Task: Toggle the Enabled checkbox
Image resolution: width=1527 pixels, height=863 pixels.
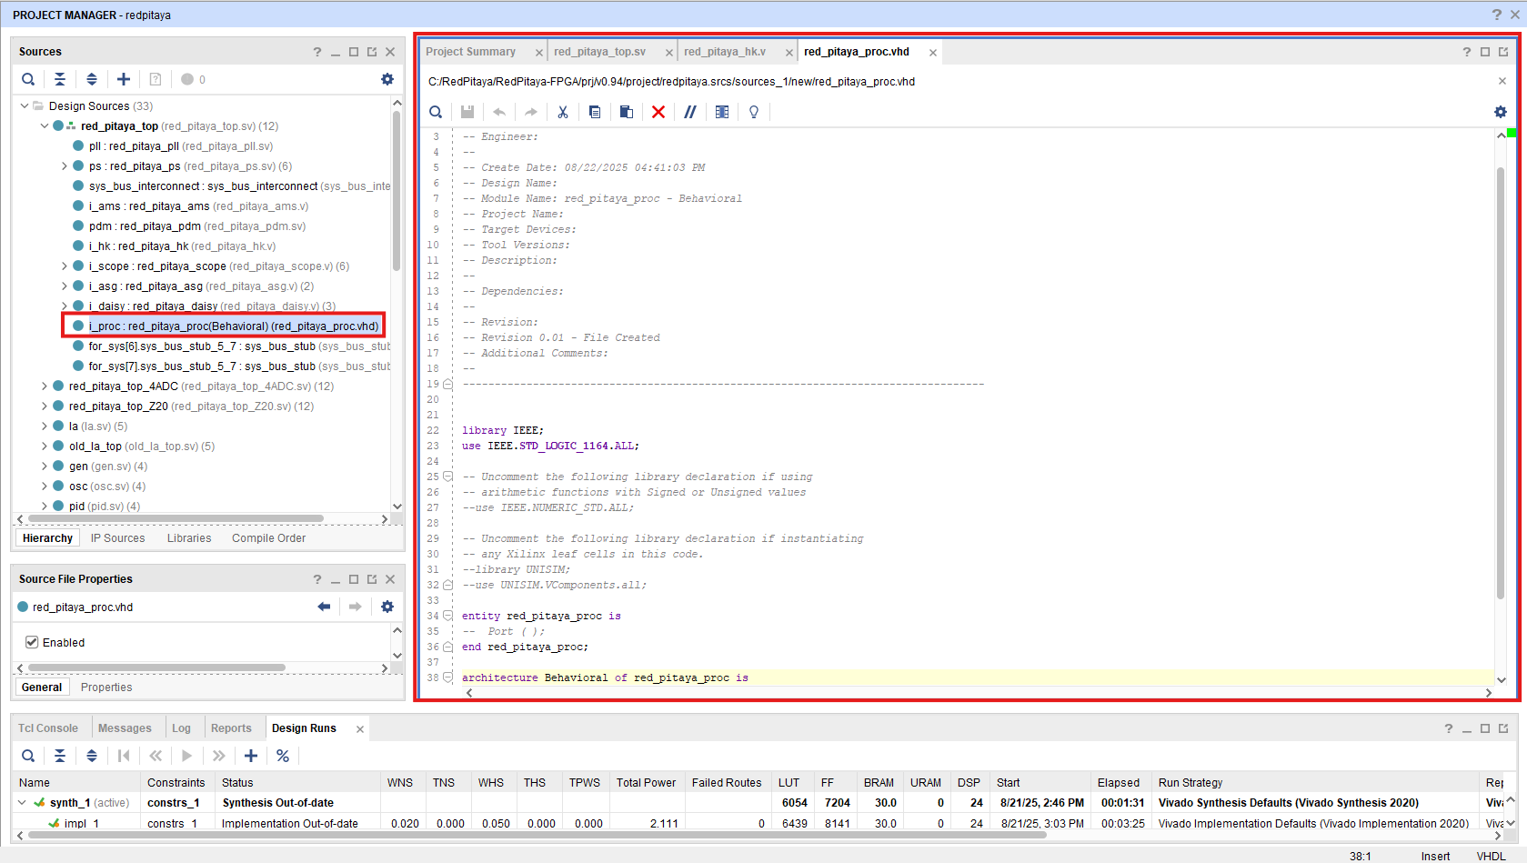Action: point(32,642)
